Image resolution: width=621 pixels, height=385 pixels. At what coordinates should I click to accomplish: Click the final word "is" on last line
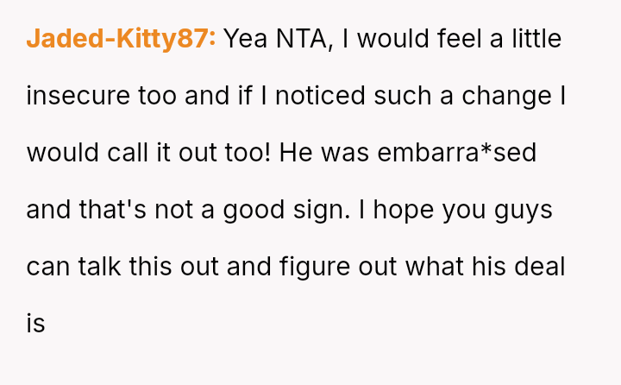coord(35,324)
